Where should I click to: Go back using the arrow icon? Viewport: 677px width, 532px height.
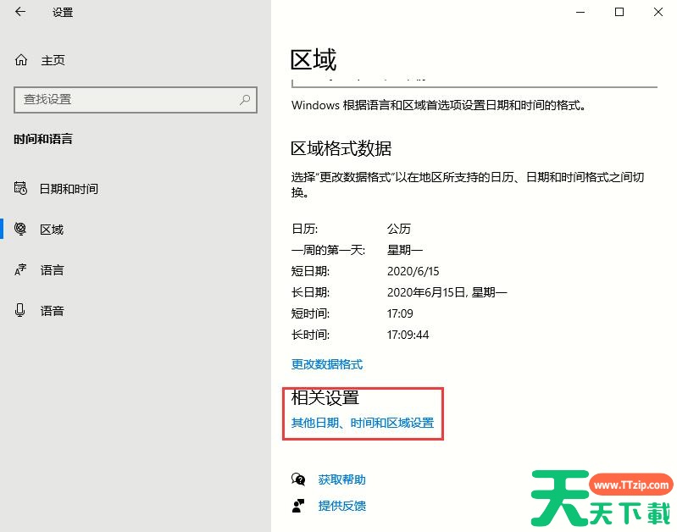[20, 12]
